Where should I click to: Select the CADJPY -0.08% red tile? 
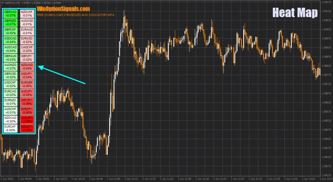pyautogui.click(x=27, y=120)
